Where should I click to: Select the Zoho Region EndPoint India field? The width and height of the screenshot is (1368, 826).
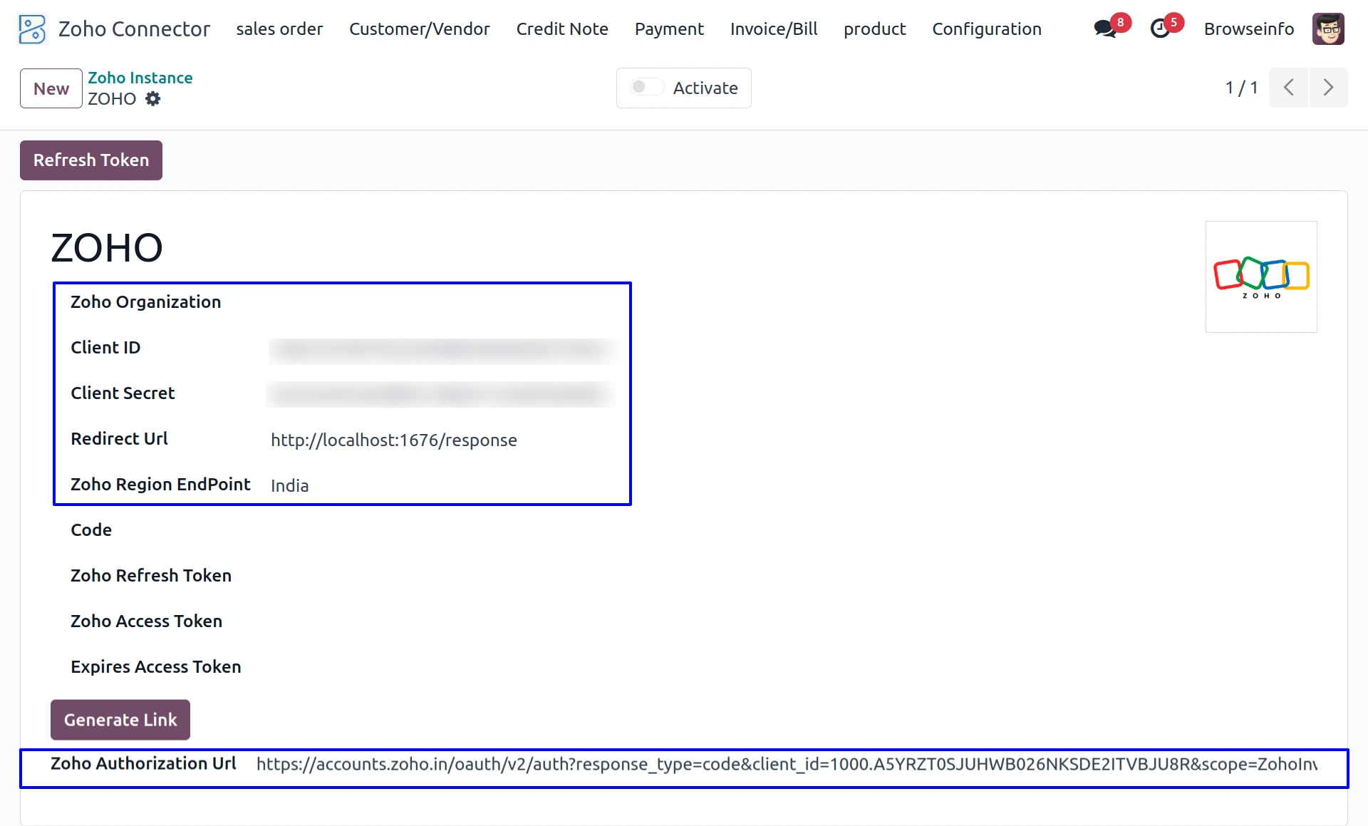[x=289, y=486]
